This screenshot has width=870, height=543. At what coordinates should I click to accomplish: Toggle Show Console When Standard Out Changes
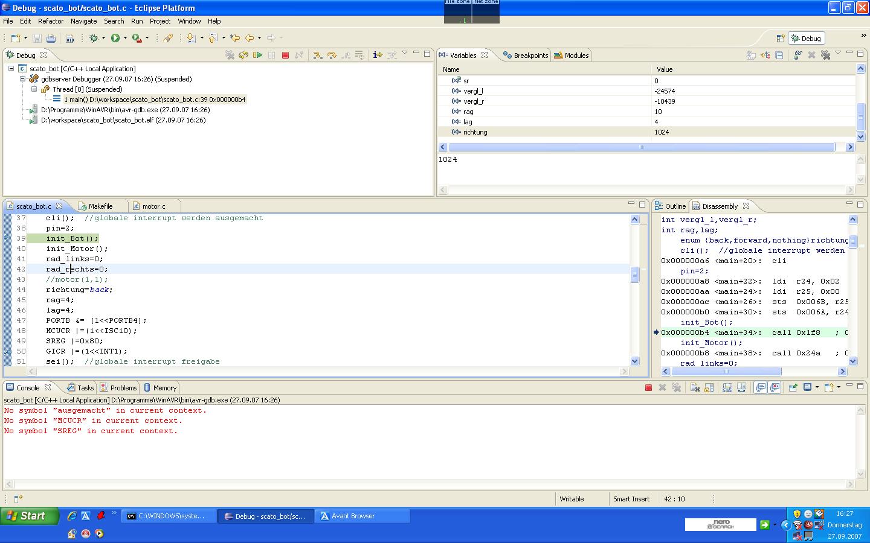coord(760,387)
